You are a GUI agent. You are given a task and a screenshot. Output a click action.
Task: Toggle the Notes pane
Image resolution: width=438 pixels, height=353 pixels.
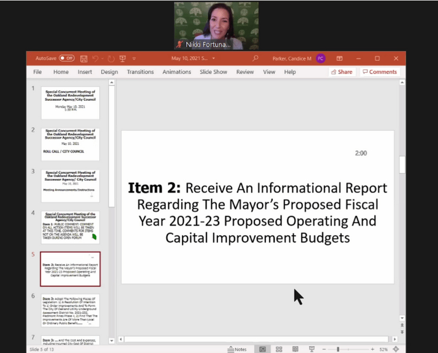pyautogui.click(x=237, y=349)
